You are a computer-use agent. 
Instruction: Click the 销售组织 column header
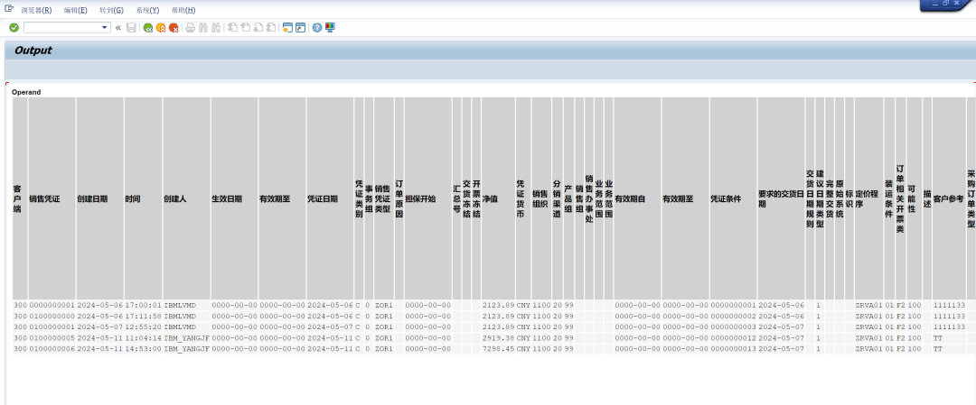[x=541, y=198]
